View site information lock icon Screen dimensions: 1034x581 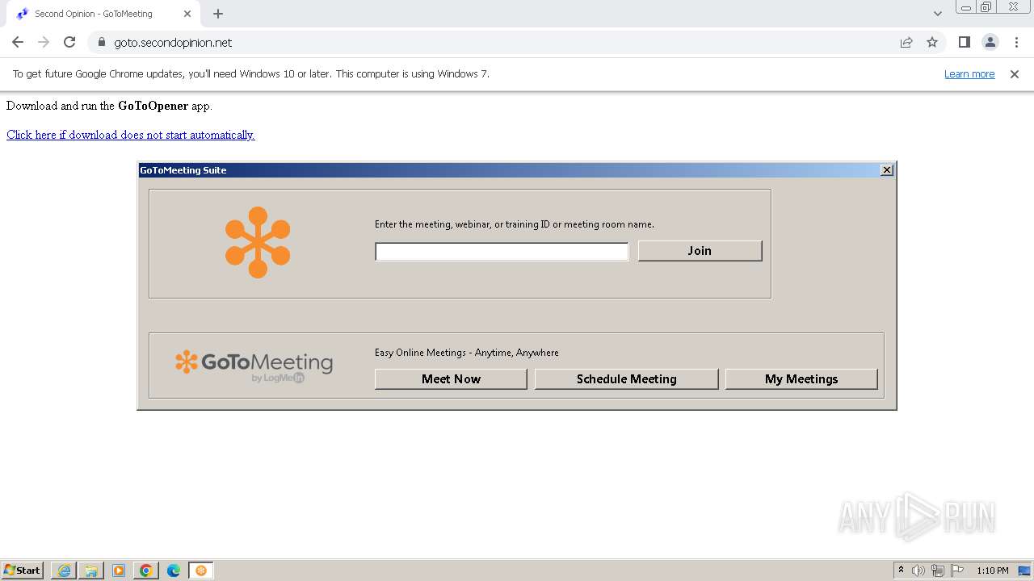pyautogui.click(x=101, y=43)
